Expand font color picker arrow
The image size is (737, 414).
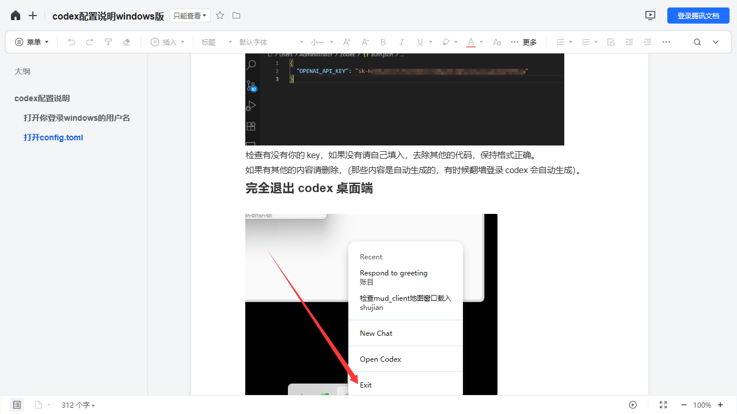coord(481,42)
